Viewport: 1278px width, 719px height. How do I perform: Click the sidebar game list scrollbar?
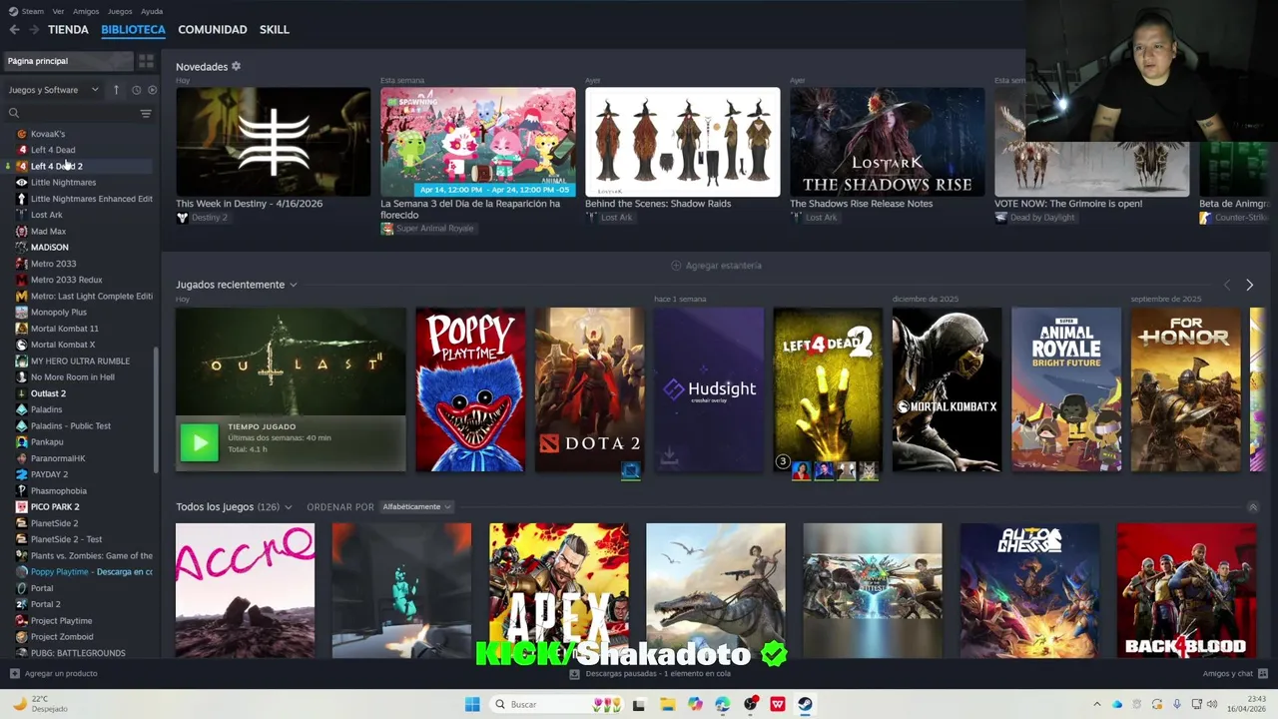point(156,409)
